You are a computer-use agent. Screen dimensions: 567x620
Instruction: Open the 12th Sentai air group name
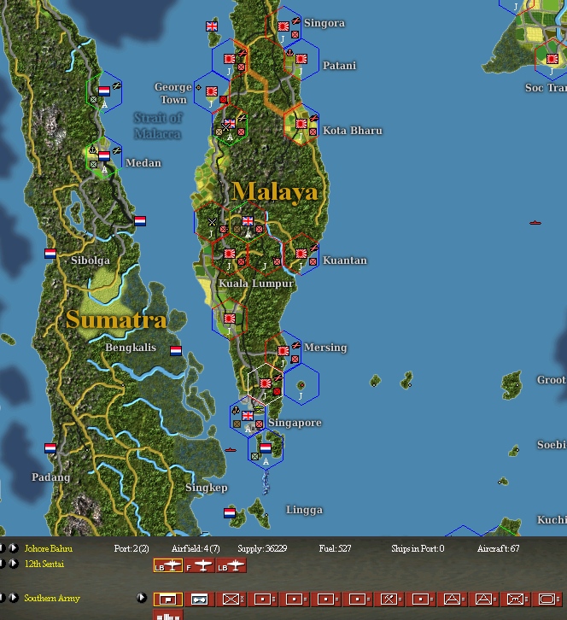click(x=44, y=564)
